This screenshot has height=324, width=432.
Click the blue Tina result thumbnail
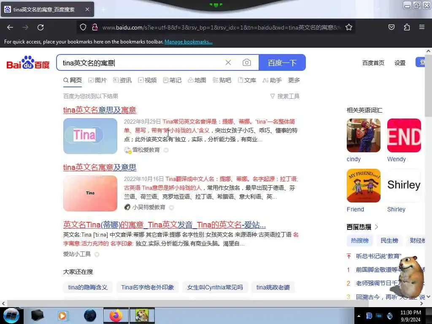pyautogui.click(x=90, y=136)
